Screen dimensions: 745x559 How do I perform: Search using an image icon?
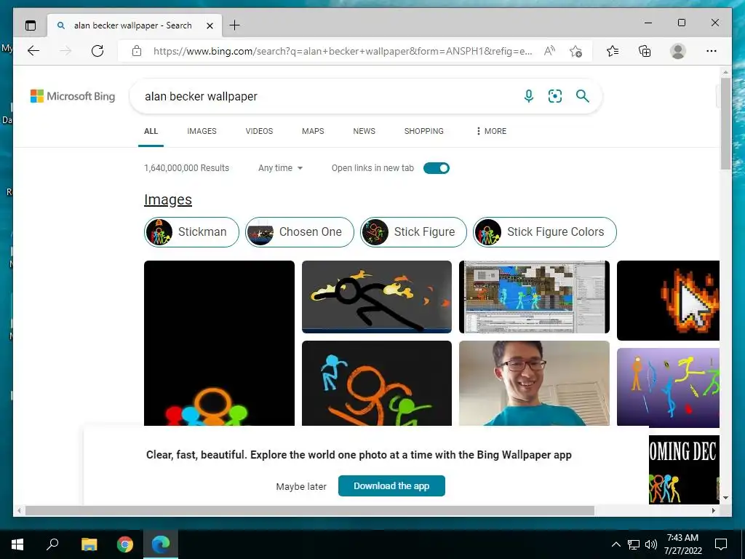pyautogui.click(x=555, y=96)
